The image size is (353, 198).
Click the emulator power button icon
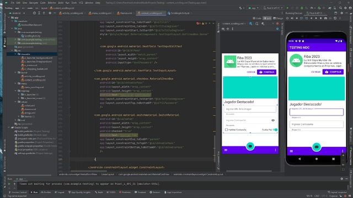(x=287, y=18)
